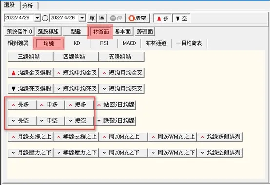
Task: Click the 均線空頭排列 button
Action: (x=220, y=153)
